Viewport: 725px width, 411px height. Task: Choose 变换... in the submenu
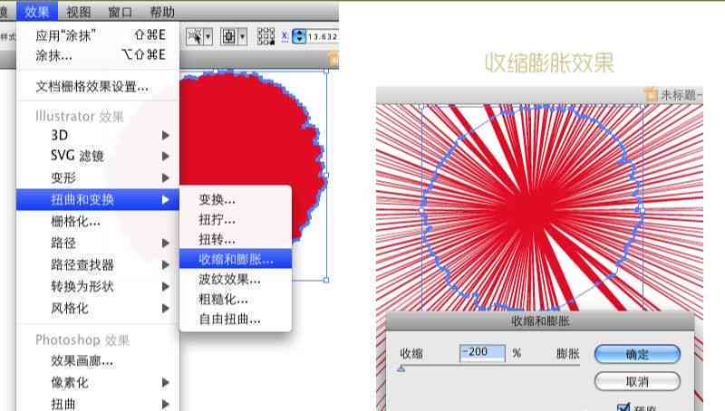click(236, 199)
